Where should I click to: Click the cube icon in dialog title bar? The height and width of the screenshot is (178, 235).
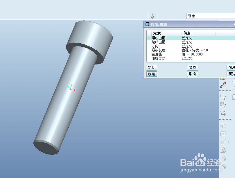tap(147, 24)
